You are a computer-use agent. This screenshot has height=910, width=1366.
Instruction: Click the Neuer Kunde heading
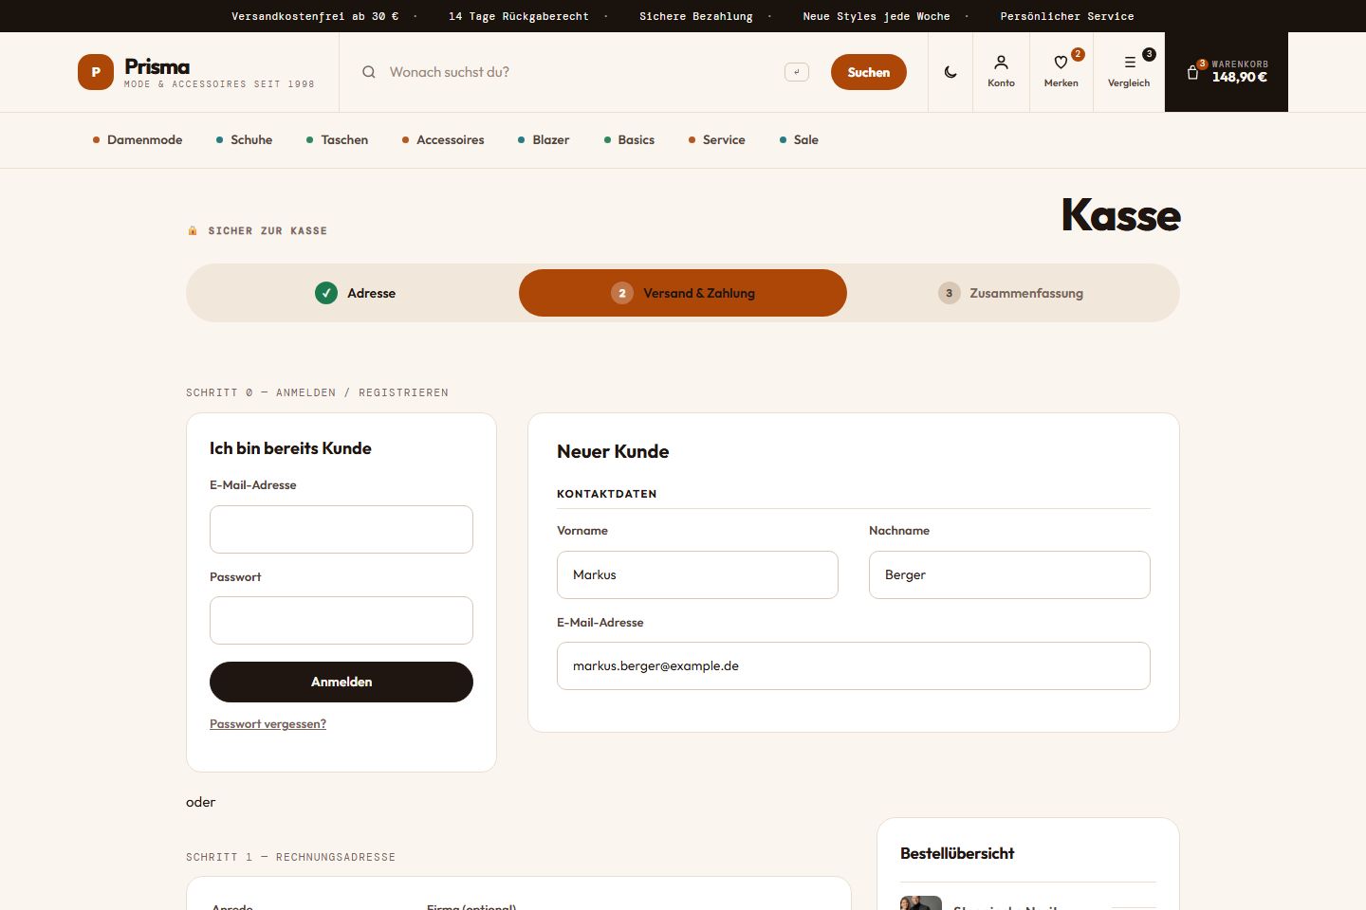(613, 452)
